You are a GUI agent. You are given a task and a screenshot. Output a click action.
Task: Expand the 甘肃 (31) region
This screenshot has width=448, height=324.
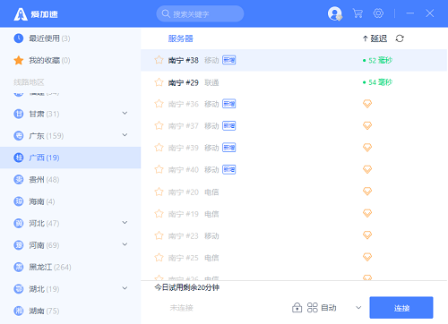pyautogui.click(x=125, y=113)
